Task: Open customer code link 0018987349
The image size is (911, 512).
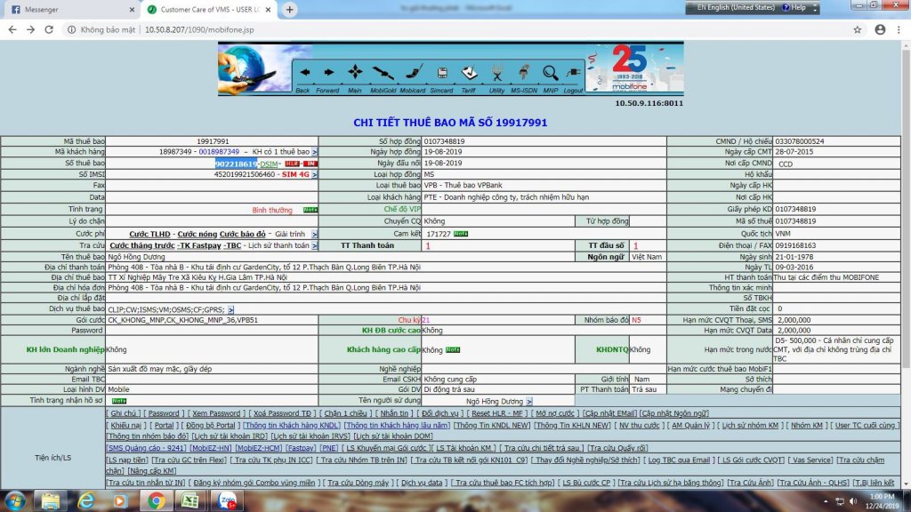Action: 219,152
